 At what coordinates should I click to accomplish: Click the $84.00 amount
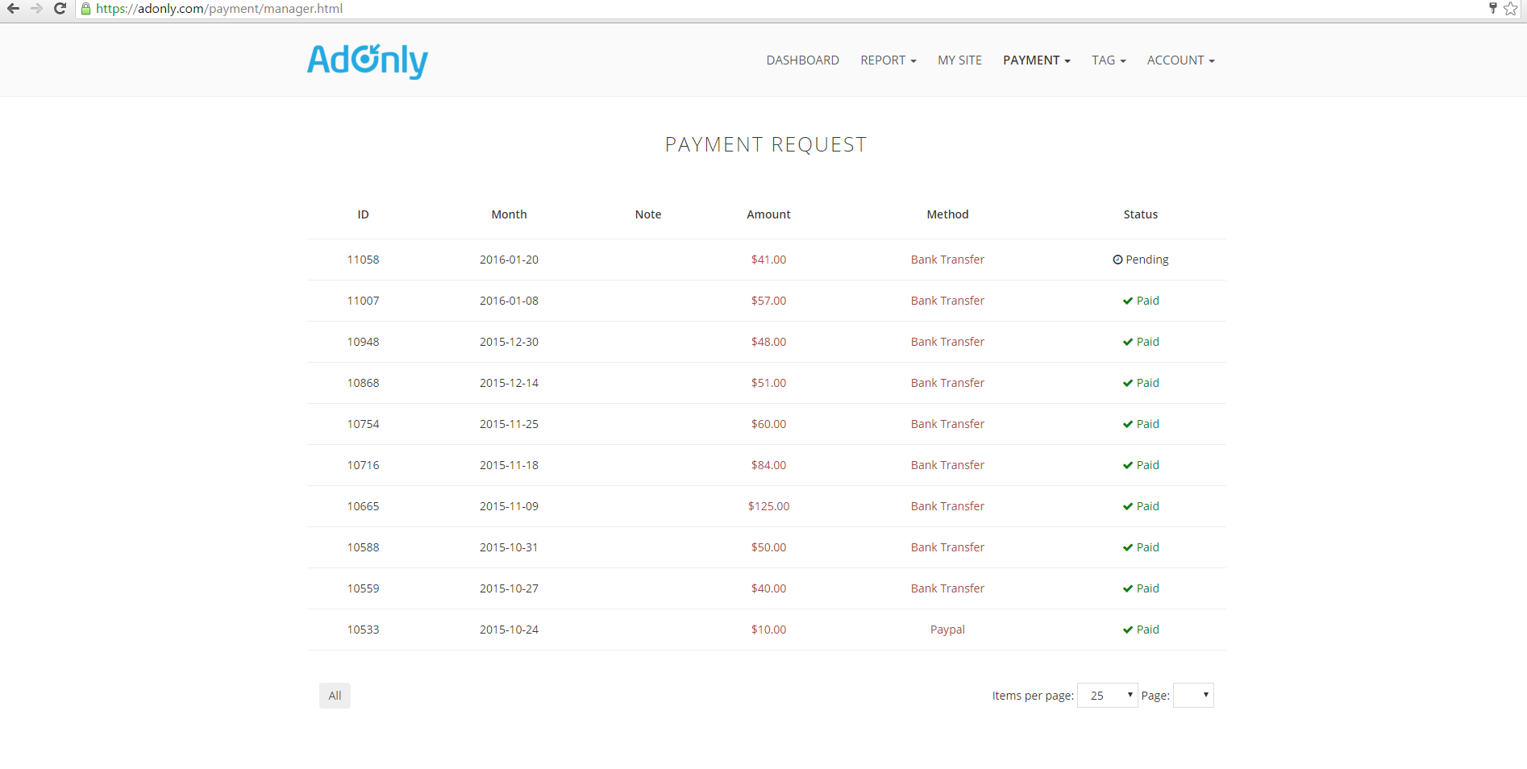(x=769, y=465)
